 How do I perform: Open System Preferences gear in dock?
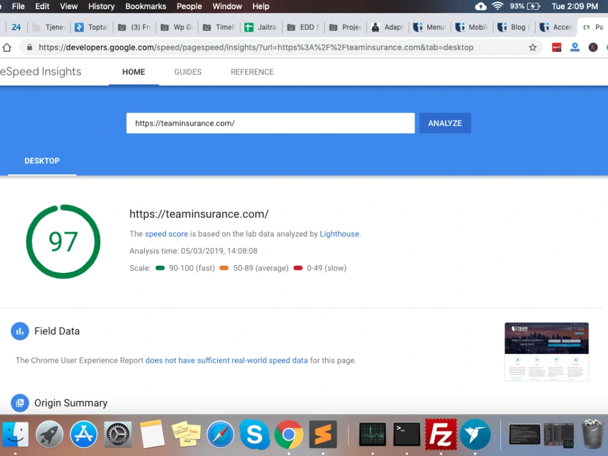point(118,434)
